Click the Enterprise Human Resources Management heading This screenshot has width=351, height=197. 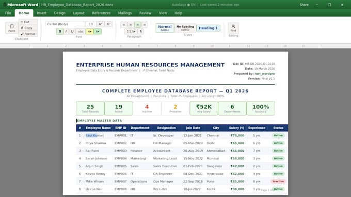(150, 65)
